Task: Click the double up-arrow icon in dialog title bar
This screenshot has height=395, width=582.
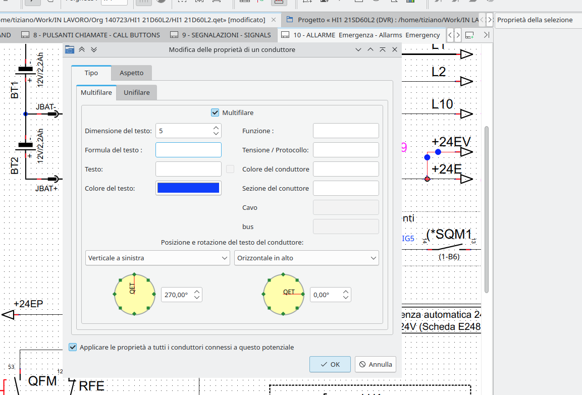Action: pyautogui.click(x=82, y=49)
